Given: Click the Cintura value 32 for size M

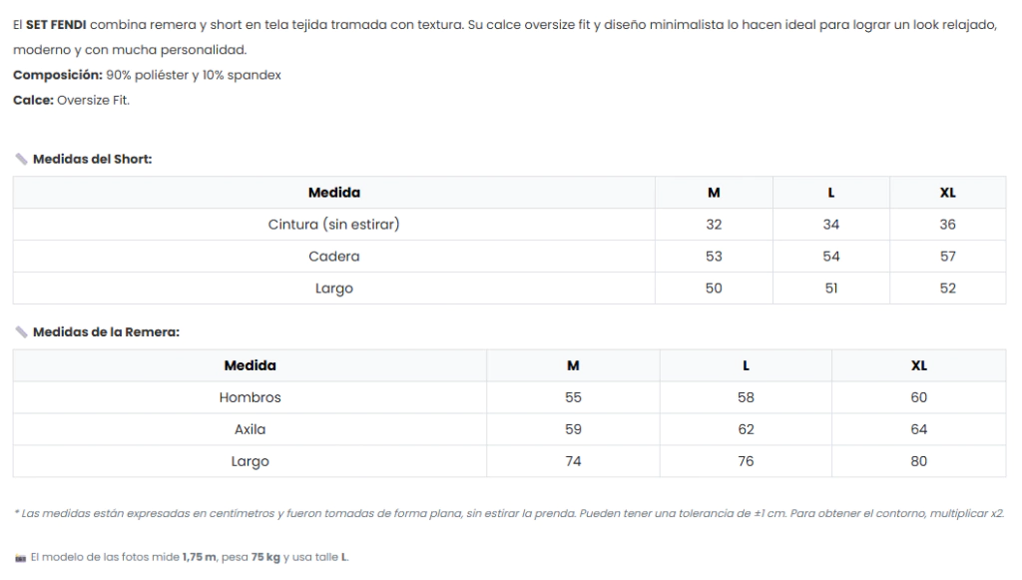Looking at the screenshot, I should coord(714,225).
